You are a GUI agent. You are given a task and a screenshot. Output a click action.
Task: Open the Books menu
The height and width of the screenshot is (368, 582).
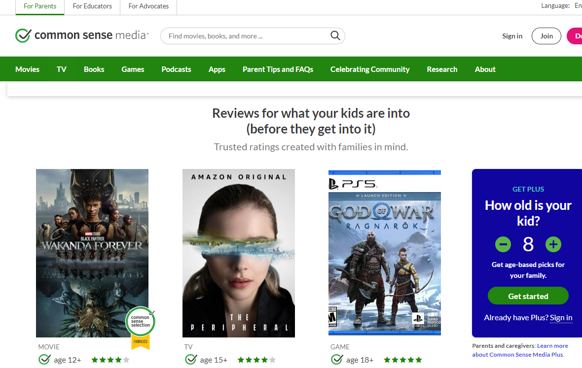[94, 69]
